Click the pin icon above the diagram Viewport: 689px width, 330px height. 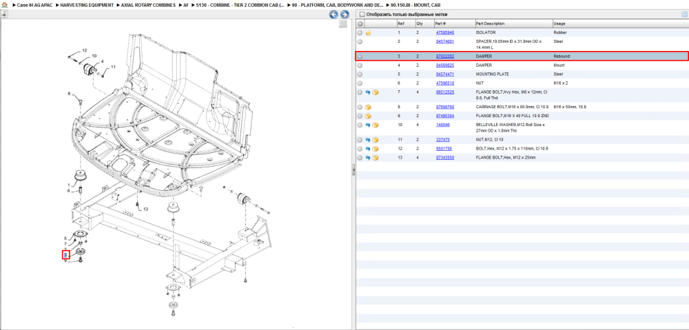point(4,14)
